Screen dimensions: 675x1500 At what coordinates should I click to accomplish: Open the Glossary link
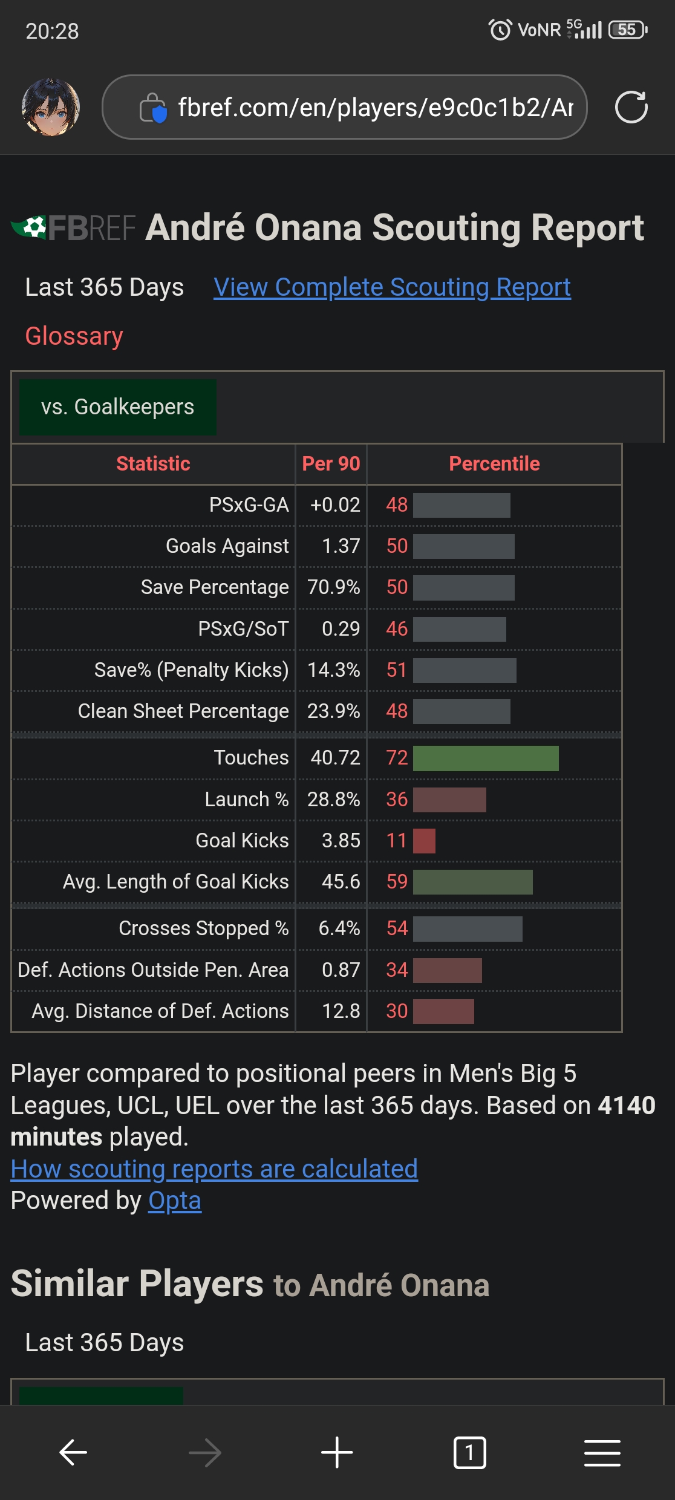click(74, 336)
